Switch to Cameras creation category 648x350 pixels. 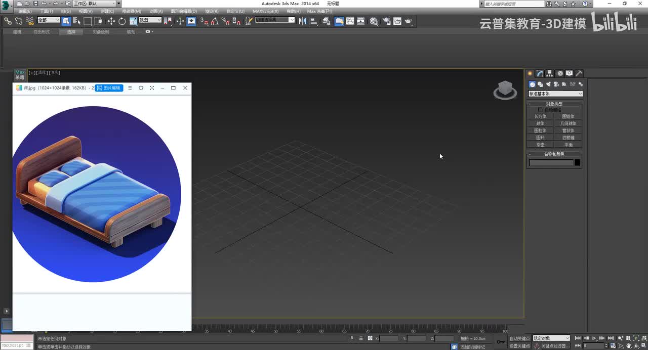pyautogui.click(x=556, y=84)
